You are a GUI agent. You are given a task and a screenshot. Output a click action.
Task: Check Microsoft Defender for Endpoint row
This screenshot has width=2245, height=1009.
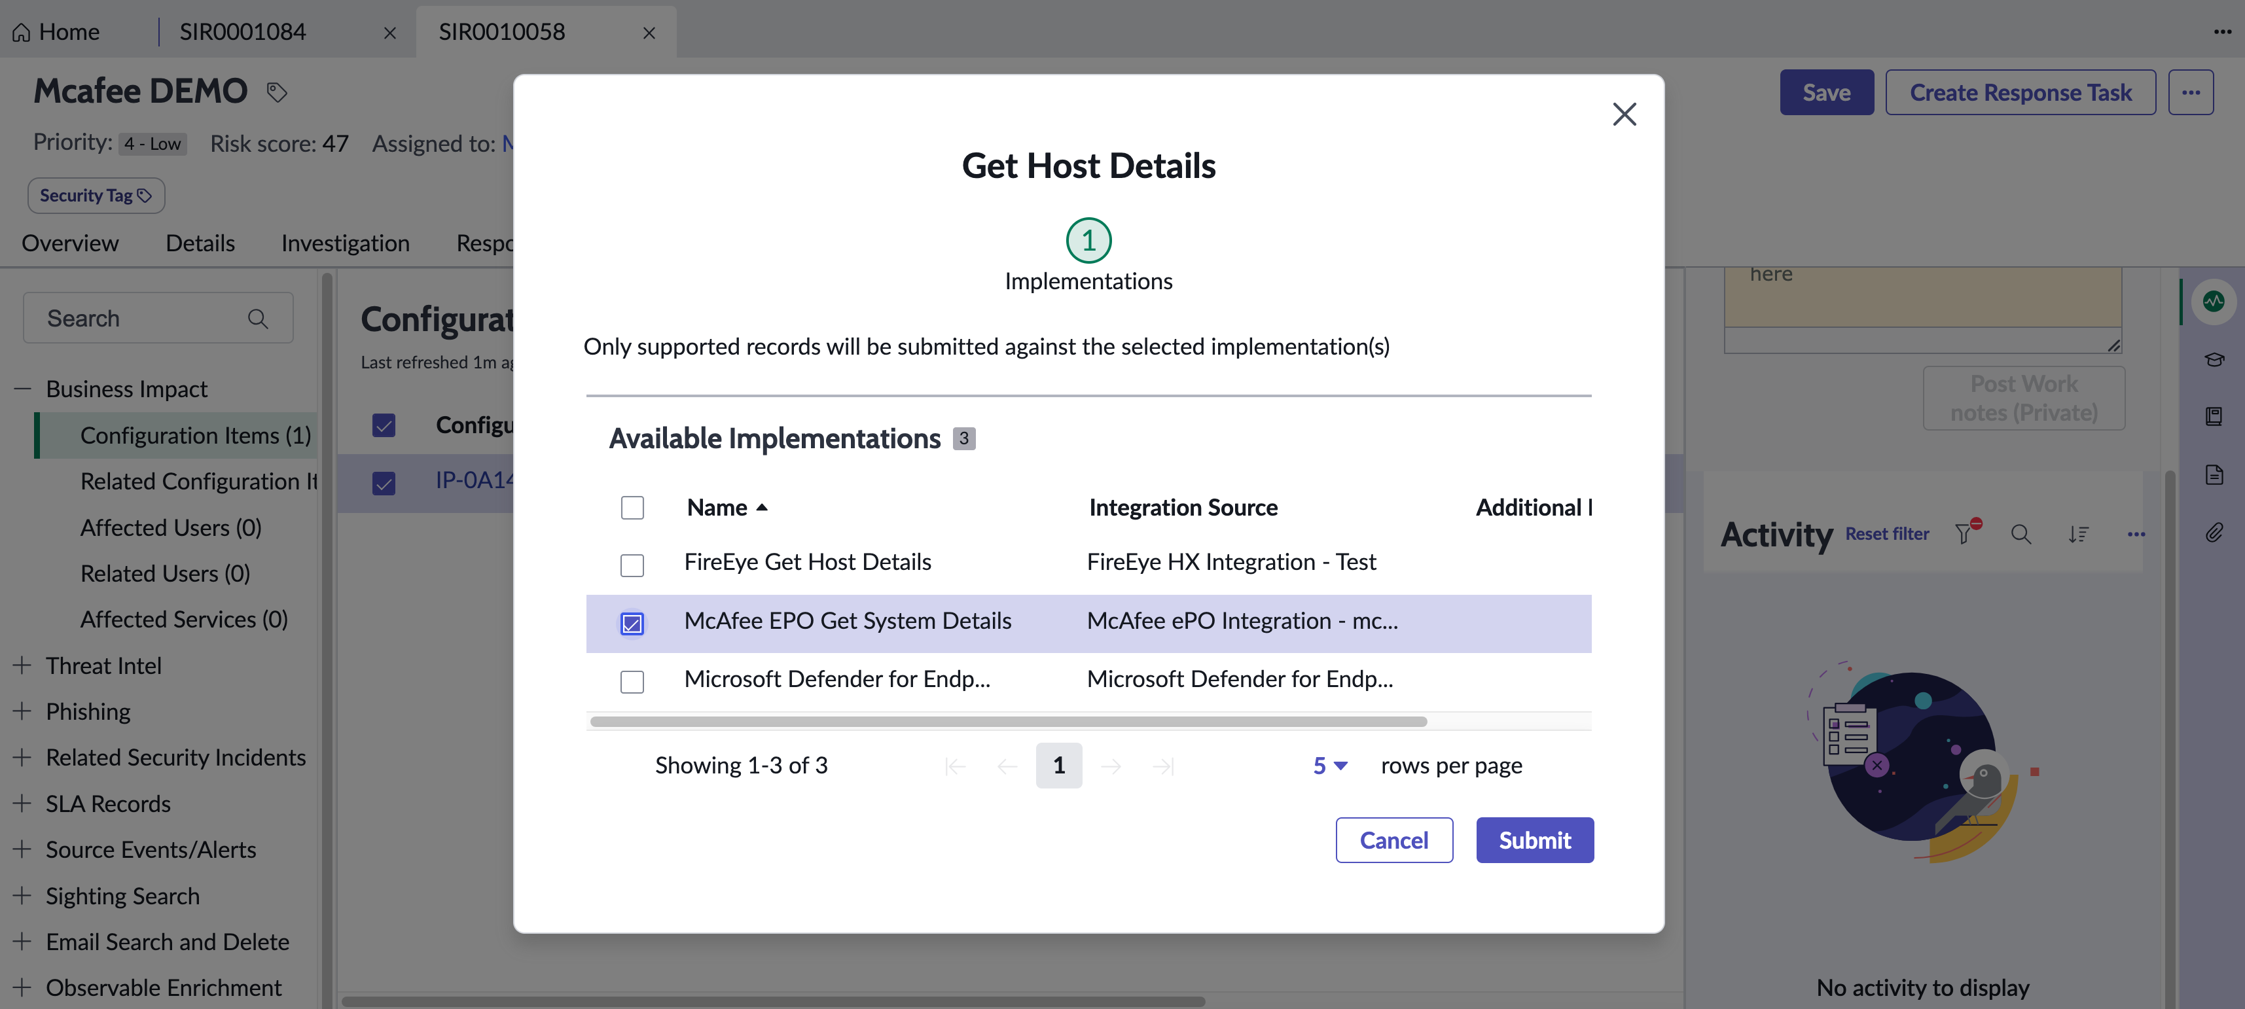(632, 681)
